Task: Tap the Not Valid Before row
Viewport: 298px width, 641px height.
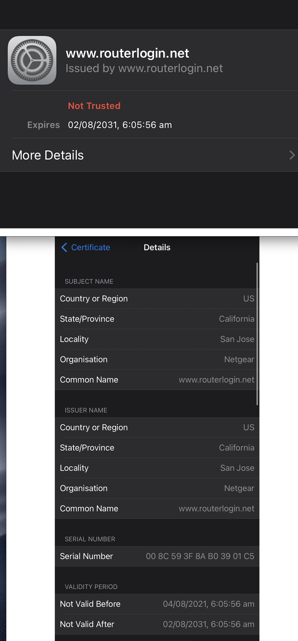Action: (157, 604)
